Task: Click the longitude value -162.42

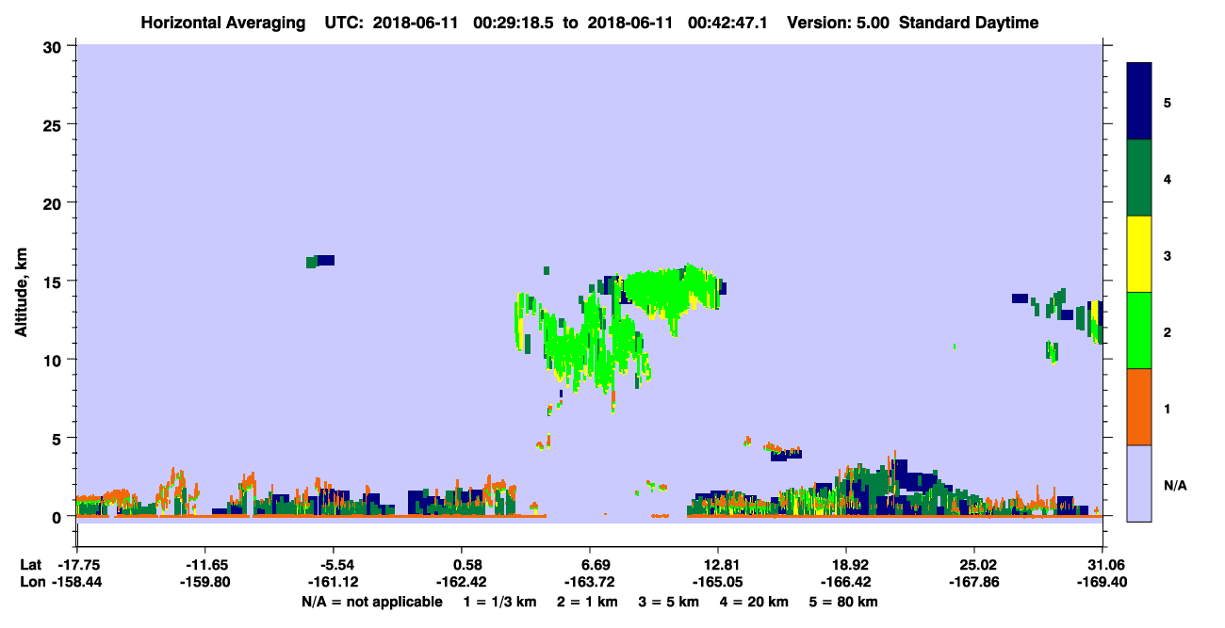Action: (x=462, y=583)
